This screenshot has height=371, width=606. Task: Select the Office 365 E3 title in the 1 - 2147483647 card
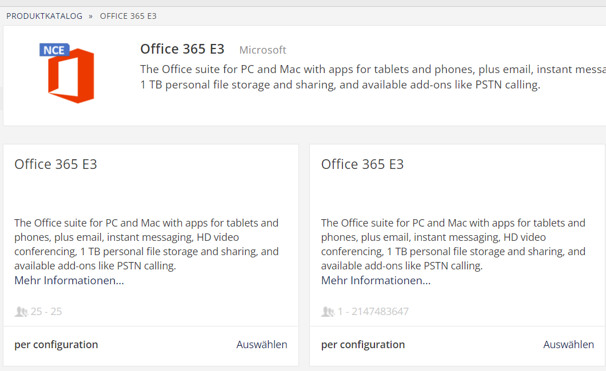point(362,164)
